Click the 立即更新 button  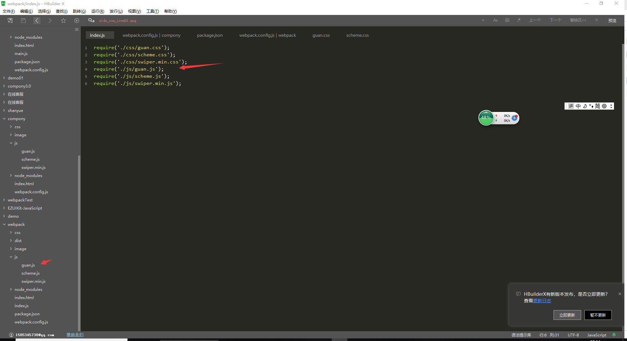pyautogui.click(x=567, y=315)
